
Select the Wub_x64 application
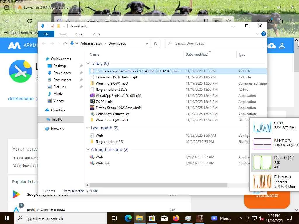click(x=102, y=163)
